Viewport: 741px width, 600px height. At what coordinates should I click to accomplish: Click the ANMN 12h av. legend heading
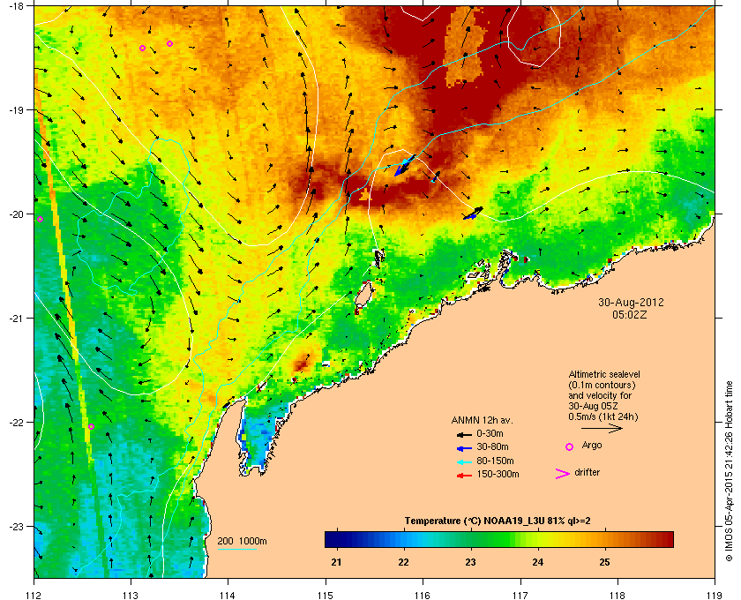[482, 420]
